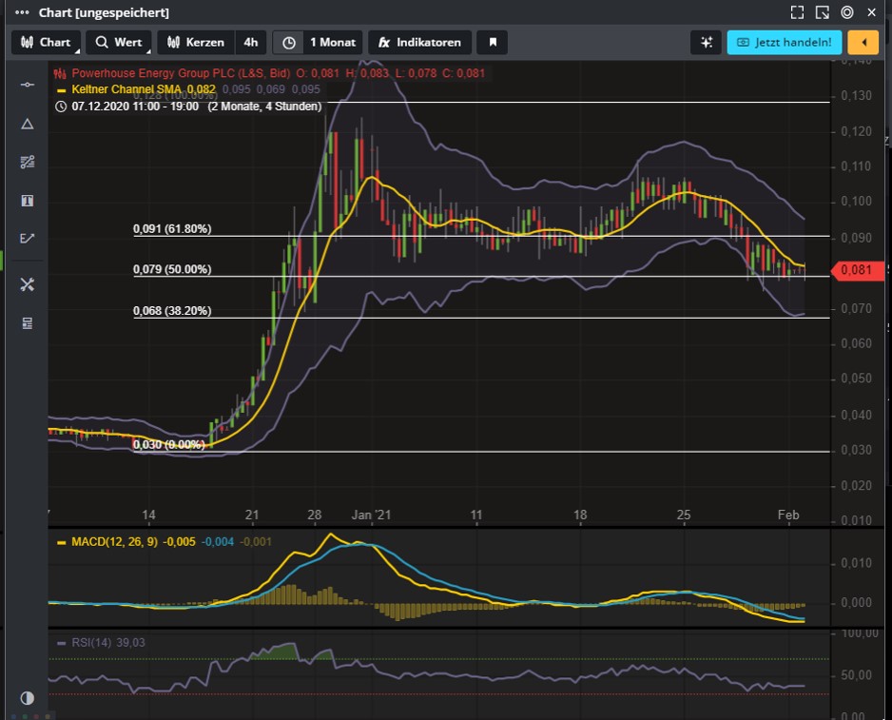The height and width of the screenshot is (720, 892).
Task: Expand the Kerzen chart type dropdown
Action: coord(195,43)
